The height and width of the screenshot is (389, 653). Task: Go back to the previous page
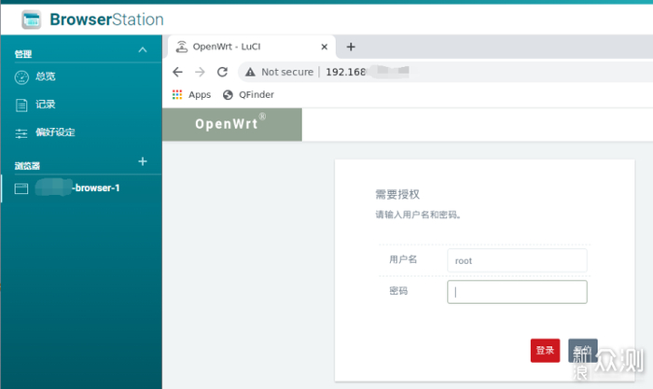pyautogui.click(x=178, y=72)
